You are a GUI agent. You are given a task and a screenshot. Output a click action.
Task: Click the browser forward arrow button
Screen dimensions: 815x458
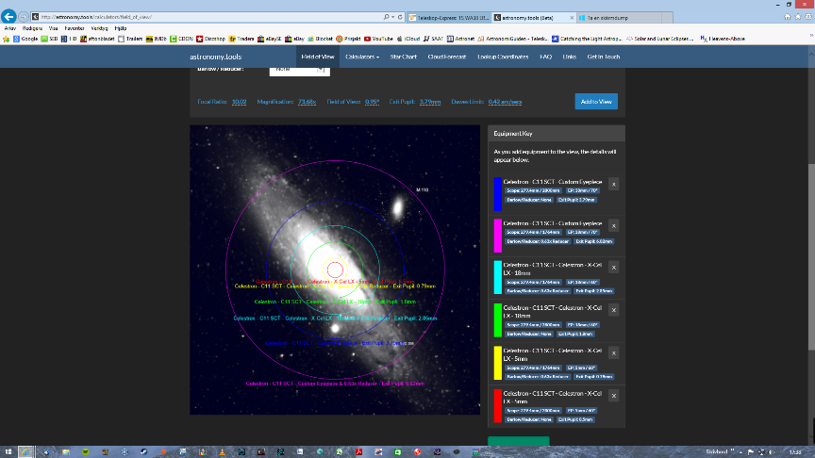pos(24,17)
